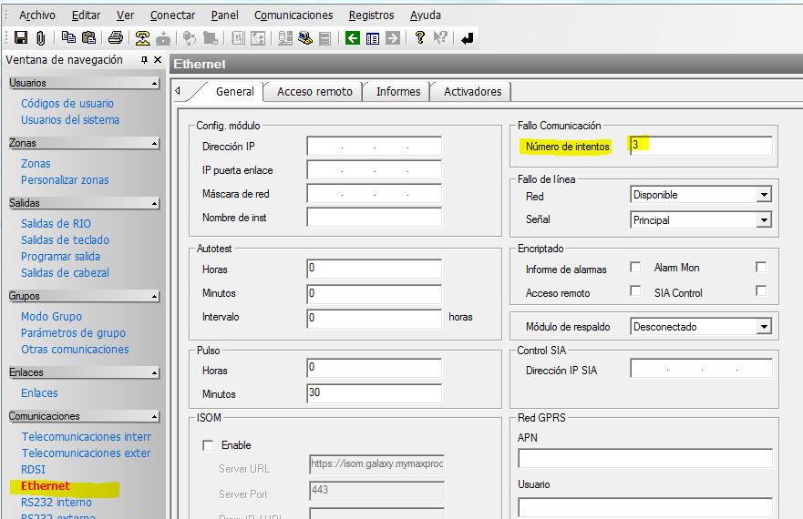This screenshot has height=519, width=803.
Task: Collapse the Enlaces navigation section
Action: (x=154, y=373)
